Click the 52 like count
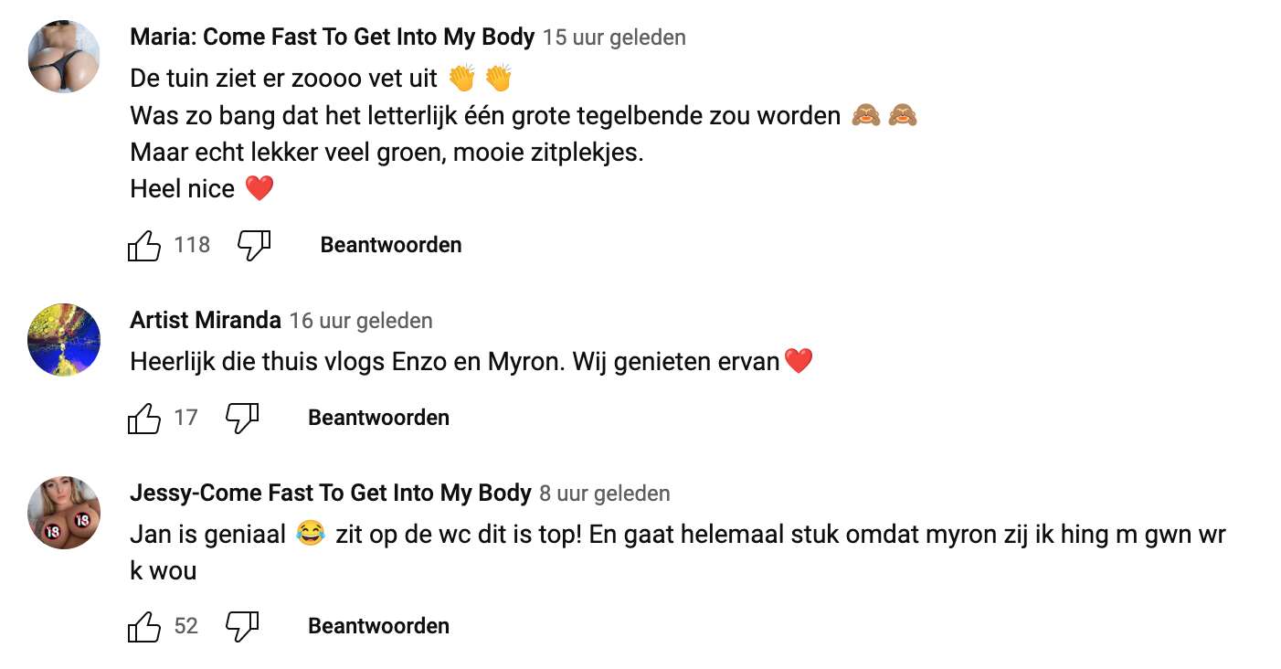The width and height of the screenshot is (1281, 669). point(186,626)
